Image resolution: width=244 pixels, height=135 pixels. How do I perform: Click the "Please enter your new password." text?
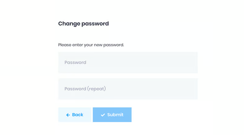tap(91, 45)
